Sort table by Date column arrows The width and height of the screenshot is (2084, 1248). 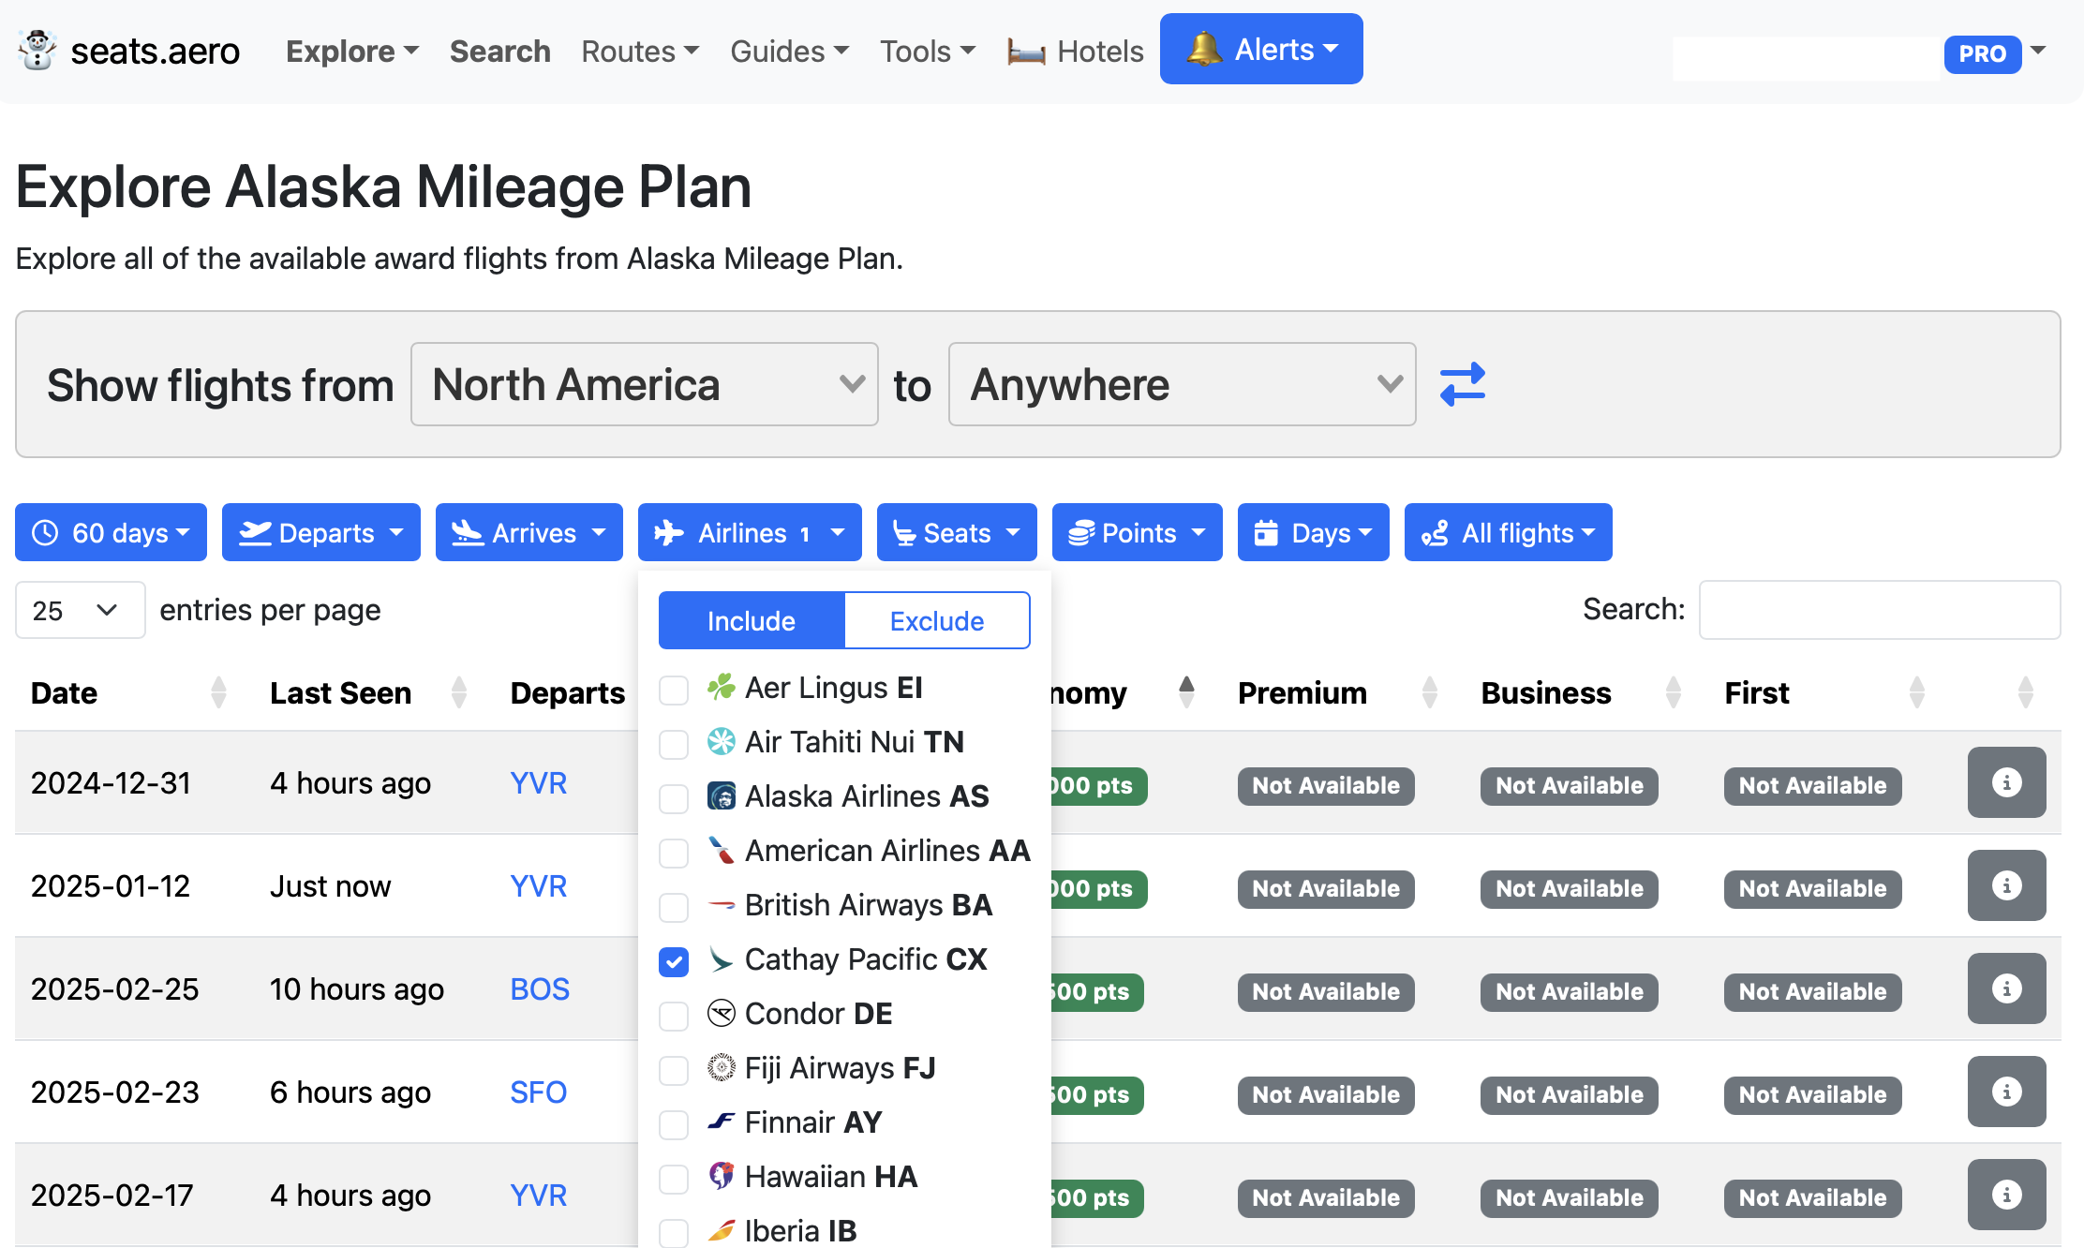[218, 692]
